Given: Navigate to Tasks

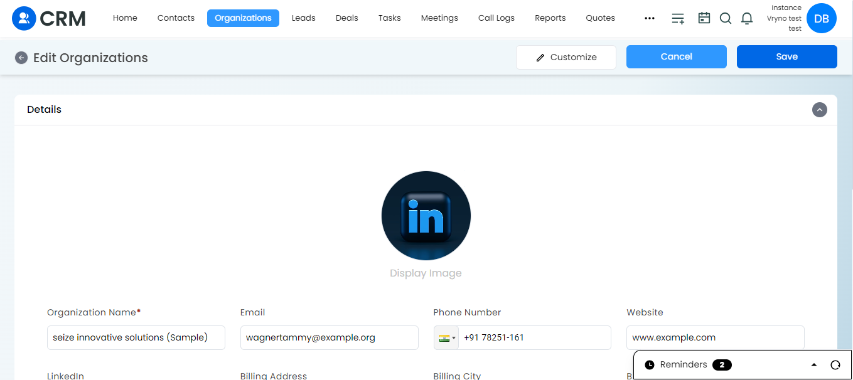Looking at the screenshot, I should coord(390,18).
